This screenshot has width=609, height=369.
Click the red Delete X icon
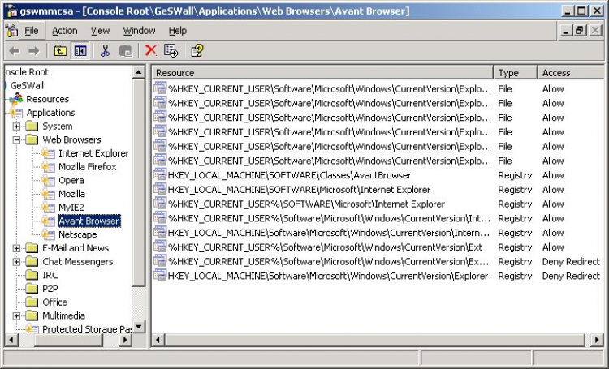(x=151, y=50)
